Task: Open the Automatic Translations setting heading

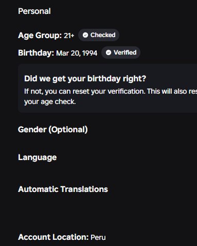Action: coord(63,189)
